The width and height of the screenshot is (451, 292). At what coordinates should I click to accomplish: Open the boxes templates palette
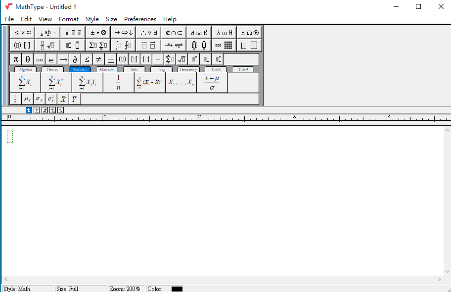click(x=249, y=45)
